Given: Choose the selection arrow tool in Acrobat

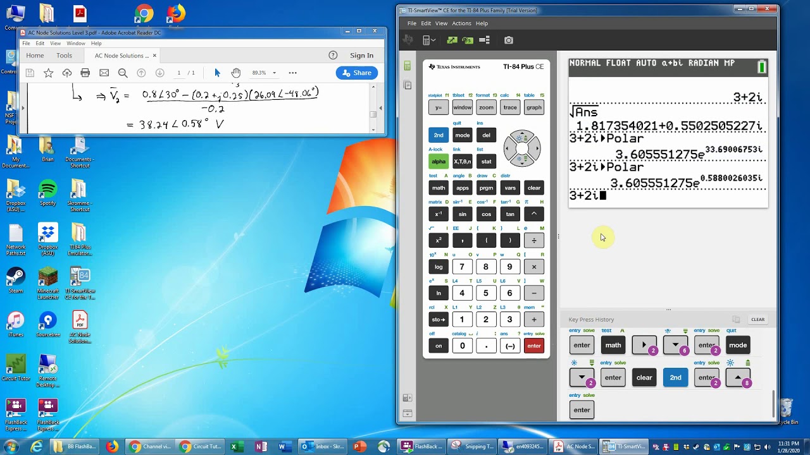Looking at the screenshot, I should coord(217,73).
